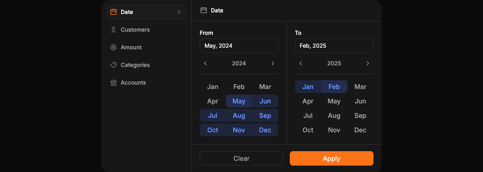Viewport: 483px width, 172px height.
Task: Click the calendar icon beside Date in the sidebar
Action: coord(114,12)
